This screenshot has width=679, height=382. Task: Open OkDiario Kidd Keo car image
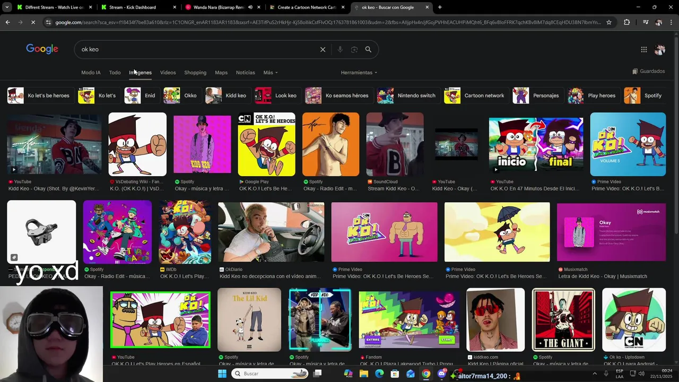tap(271, 232)
